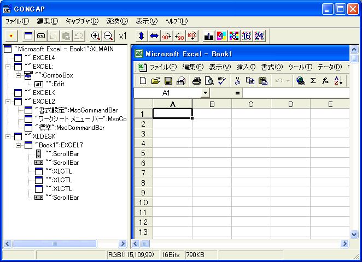Convert to 8-bit color icon
Viewport: 362px width, 262px height.
coord(234,36)
